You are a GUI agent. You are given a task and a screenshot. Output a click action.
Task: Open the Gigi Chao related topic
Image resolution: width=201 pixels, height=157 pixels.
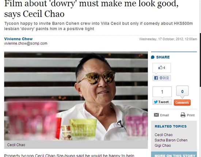point(163,145)
